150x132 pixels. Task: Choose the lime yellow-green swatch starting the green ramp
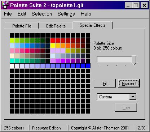[x=12, y=41]
